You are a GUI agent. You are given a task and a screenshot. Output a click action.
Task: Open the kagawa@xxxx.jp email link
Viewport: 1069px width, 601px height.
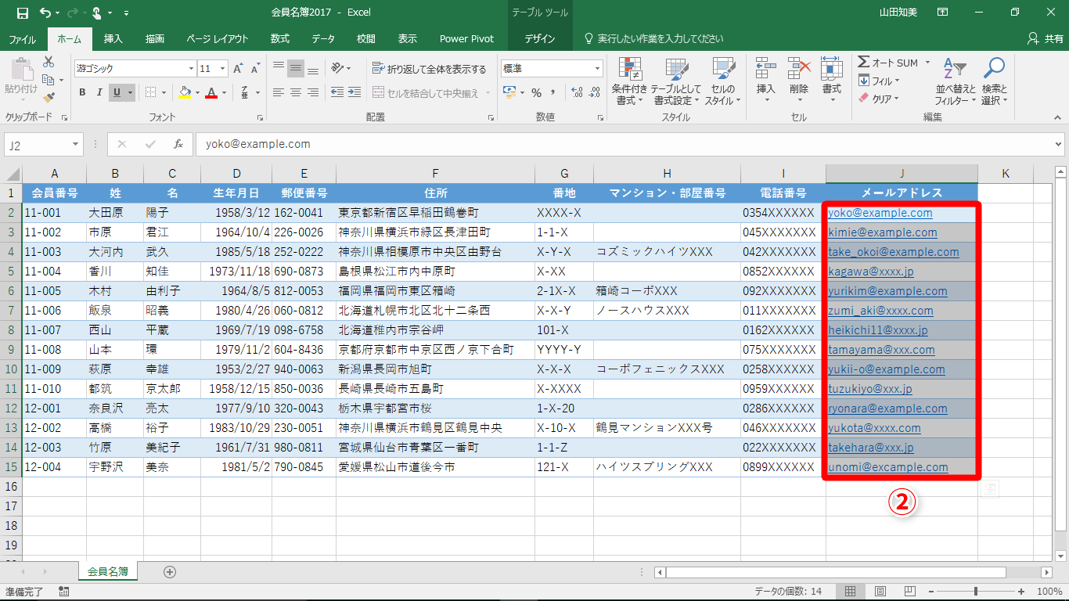[x=871, y=272]
